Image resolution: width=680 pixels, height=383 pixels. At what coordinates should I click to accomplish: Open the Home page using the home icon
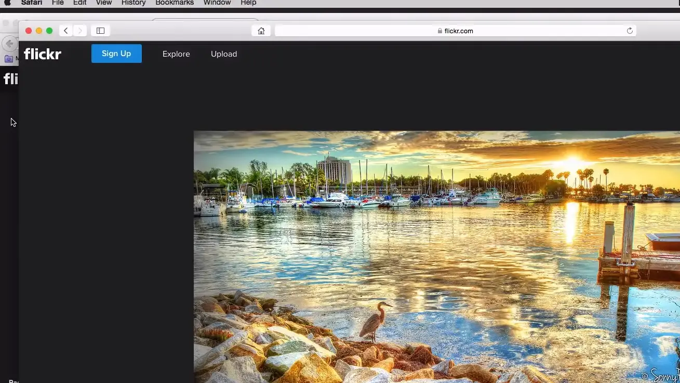(261, 31)
